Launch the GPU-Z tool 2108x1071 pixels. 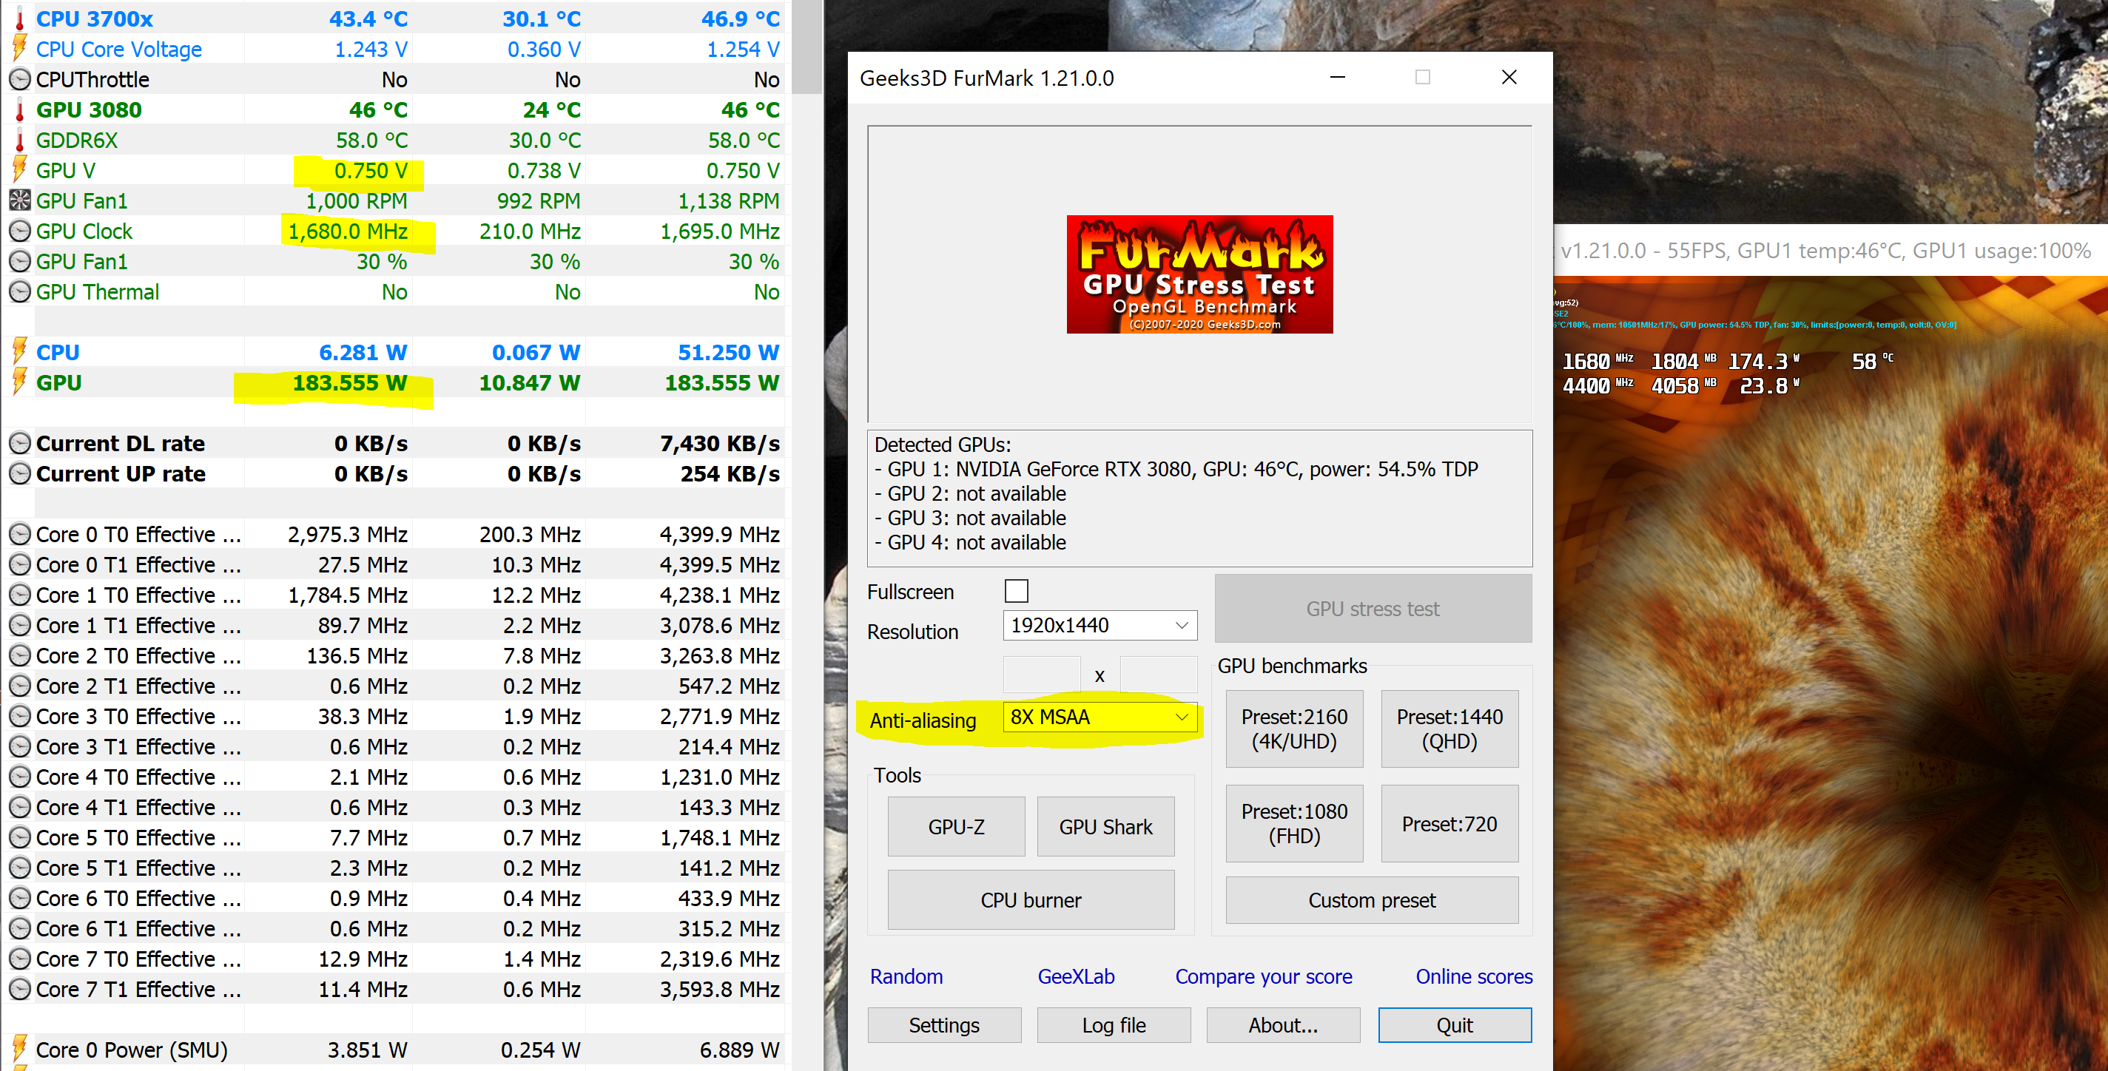tap(955, 826)
